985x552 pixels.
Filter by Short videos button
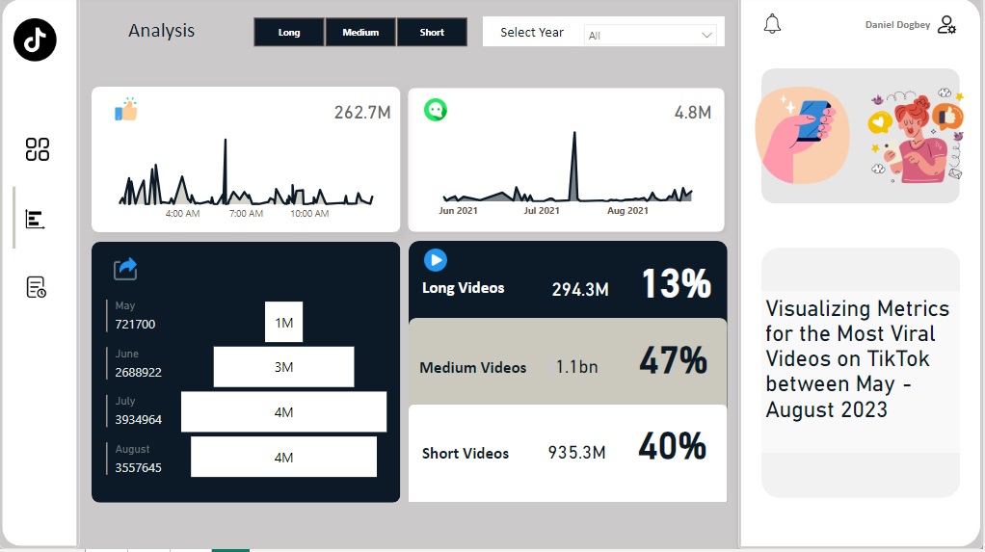[x=432, y=32]
